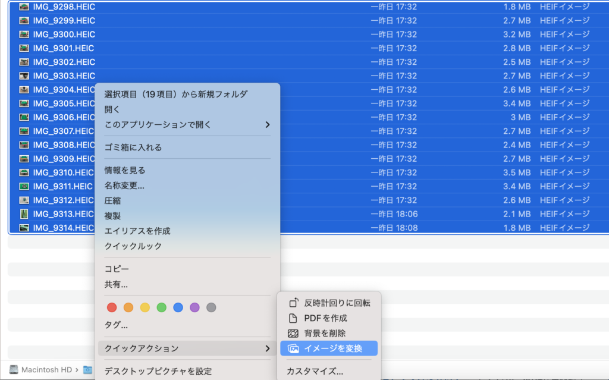Select 圧縮 to compress the files
Screen dimensions: 609x380
[113, 201]
